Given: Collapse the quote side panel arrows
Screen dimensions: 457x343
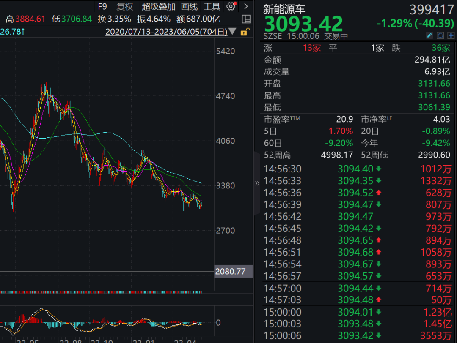Looking at the screenshot, I should [x=257, y=183].
